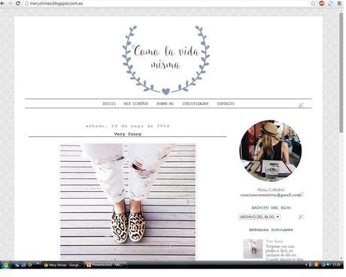This screenshot has height=277, width=346.
Task: Click wrench edit icon beside email address
Action: coord(302,193)
